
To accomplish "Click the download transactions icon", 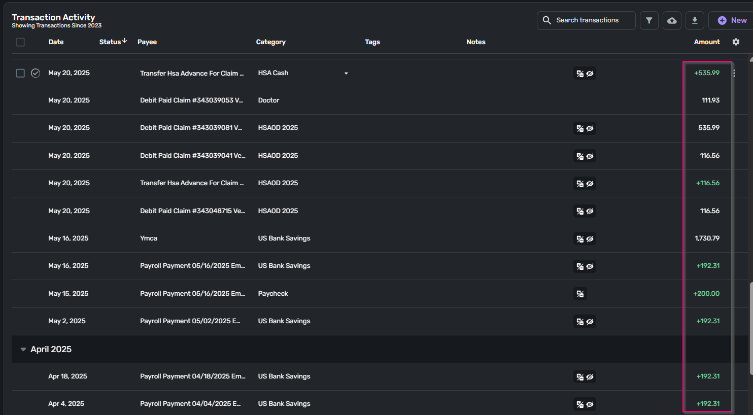I will tap(695, 20).
